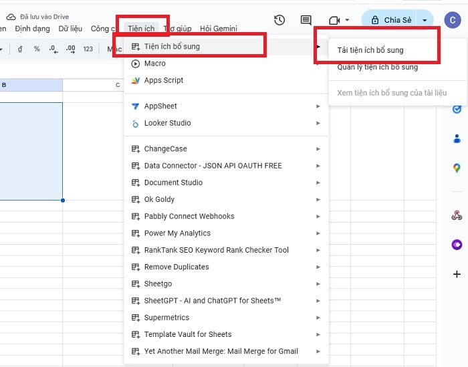
Task: Open version history clock icon
Action: click(x=279, y=20)
